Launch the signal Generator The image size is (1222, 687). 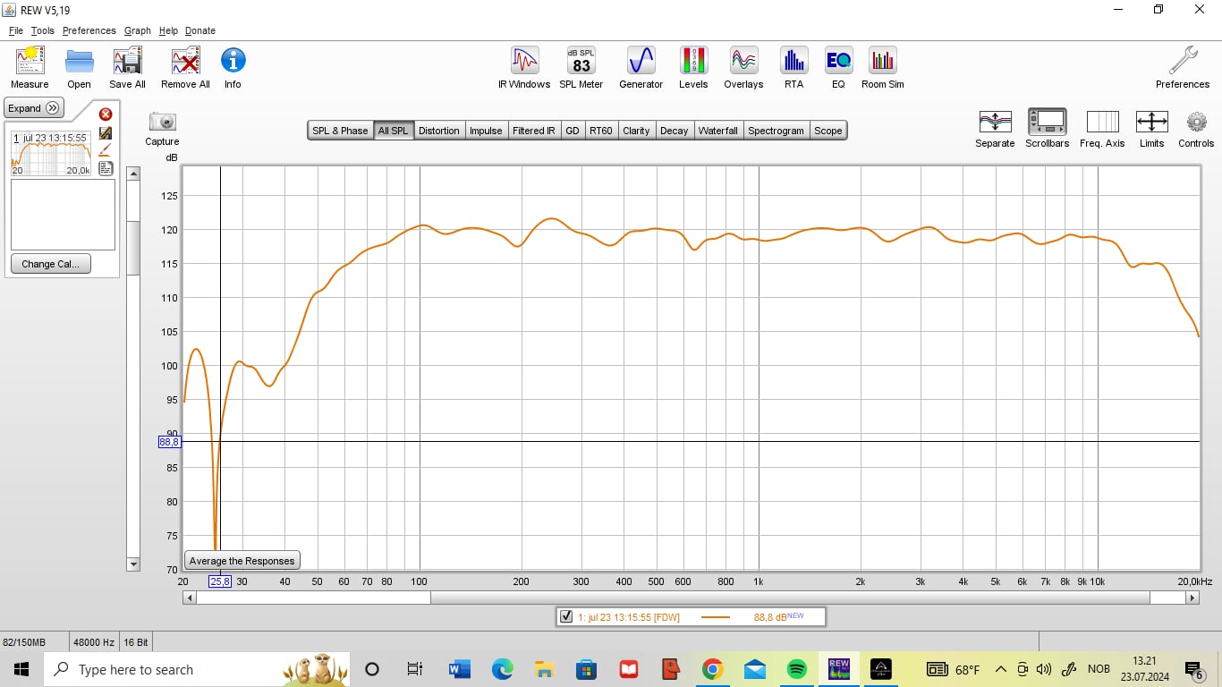point(641,62)
